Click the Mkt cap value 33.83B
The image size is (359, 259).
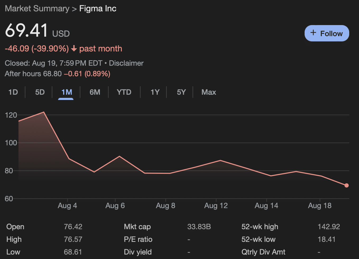[x=199, y=227]
